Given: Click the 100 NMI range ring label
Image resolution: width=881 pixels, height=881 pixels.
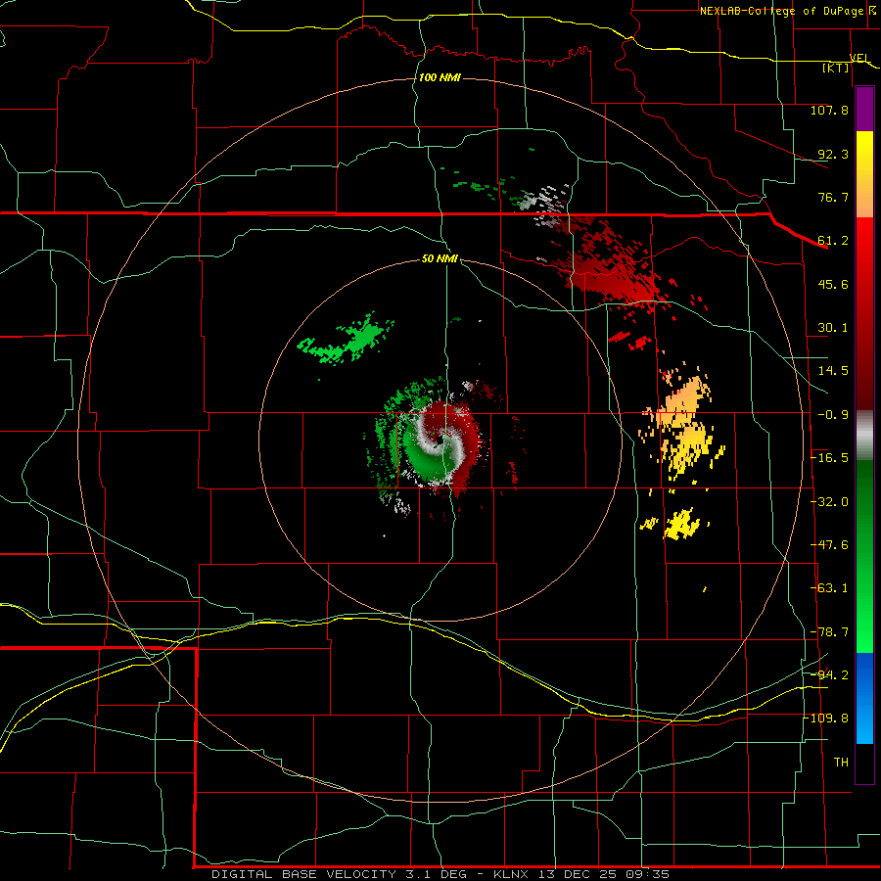Looking at the screenshot, I should tap(440, 77).
